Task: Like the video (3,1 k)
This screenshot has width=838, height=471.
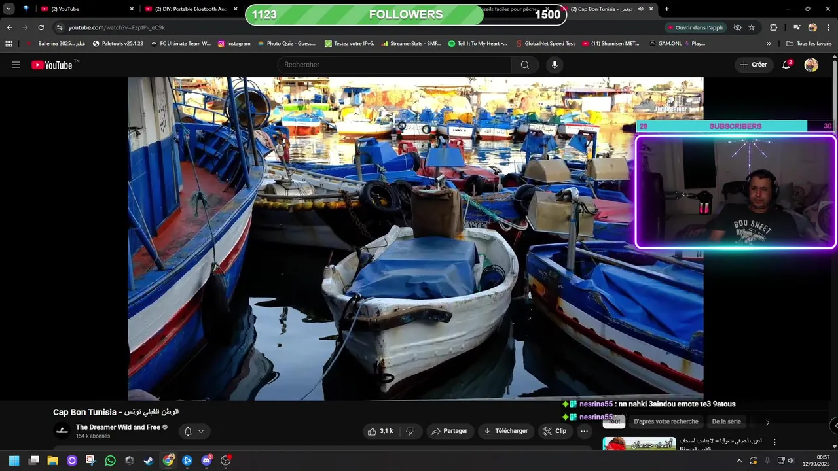Action: [381, 431]
